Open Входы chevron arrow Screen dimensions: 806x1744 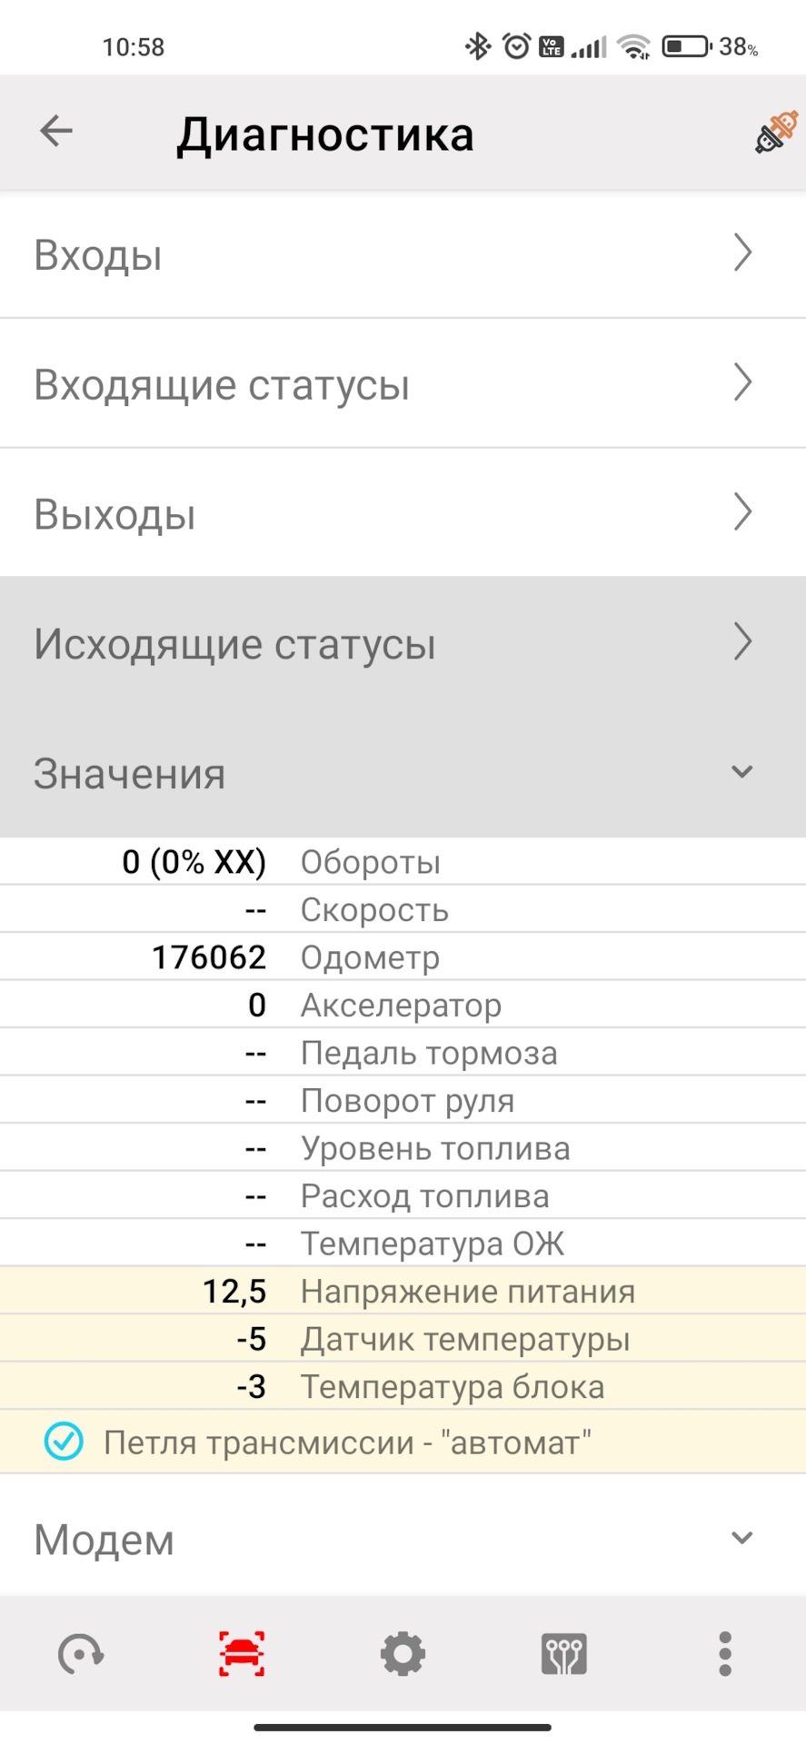pyautogui.click(x=742, y=253)
